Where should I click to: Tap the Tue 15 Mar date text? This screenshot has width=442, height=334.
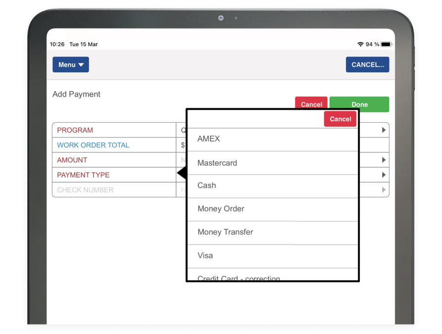pos(84,44)
